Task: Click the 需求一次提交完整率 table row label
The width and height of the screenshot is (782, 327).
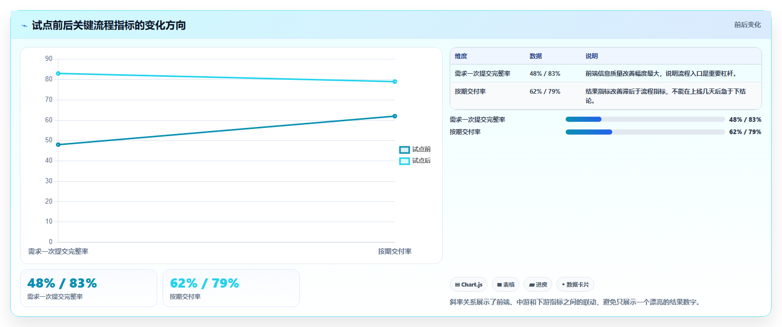Action: [483, 74]
